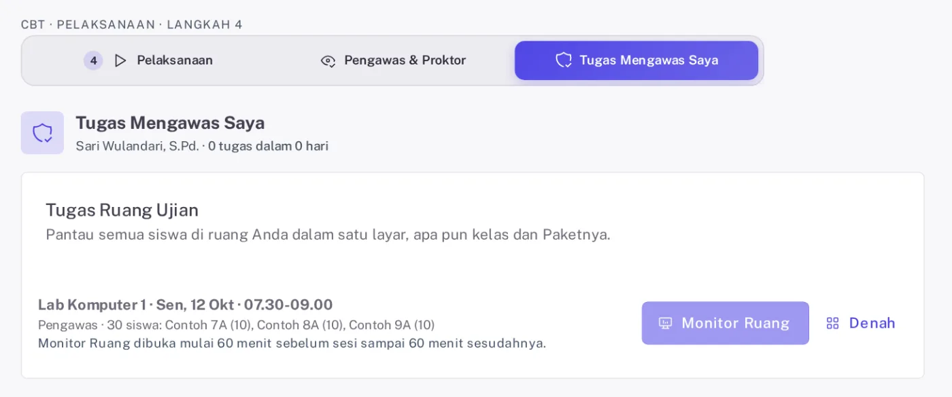Click the shield icon in active tab
The image size is (952, 397).
[x=564, y=60]
